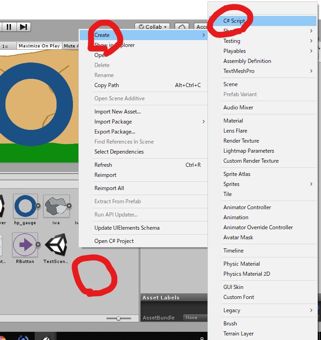Expand the Testing submenu

tap(263, 41)
